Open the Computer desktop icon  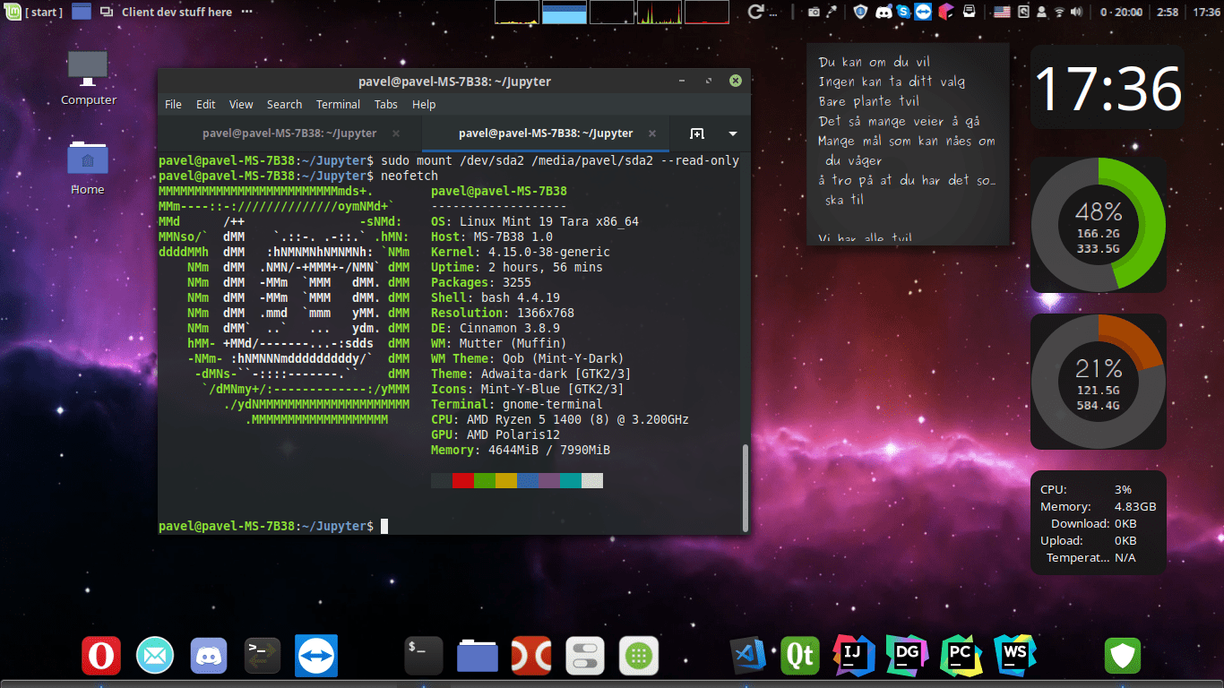pyautogui.click(x=88, y=79)
